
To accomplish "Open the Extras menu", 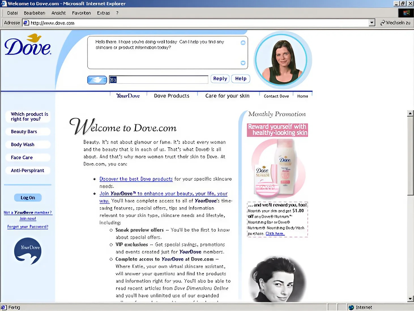I will [103, 13].
